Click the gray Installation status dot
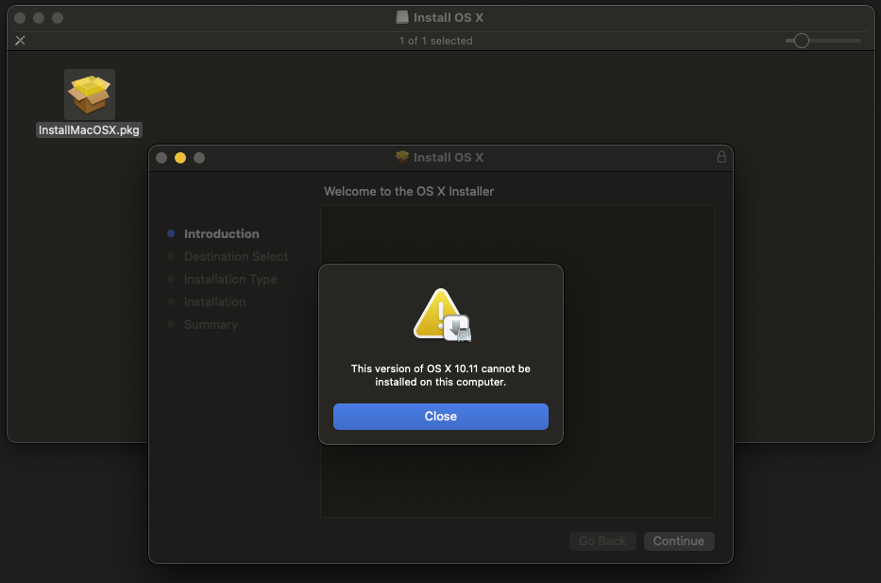Screen dimensions: 881x583 click(x=173, y=301)
